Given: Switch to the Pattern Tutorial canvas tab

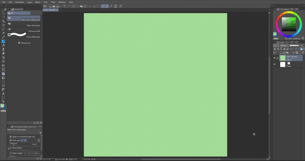Looking at the screenshot, I should coord(51,10).
